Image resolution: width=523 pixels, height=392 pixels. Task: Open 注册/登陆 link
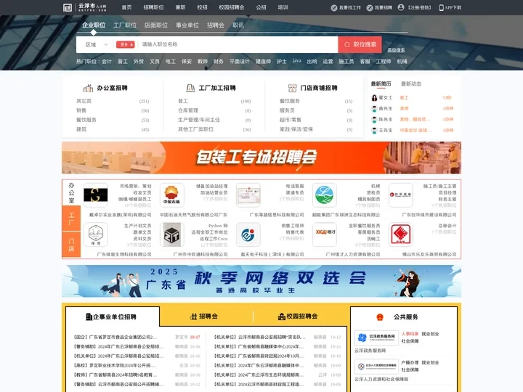click(419, 8)
